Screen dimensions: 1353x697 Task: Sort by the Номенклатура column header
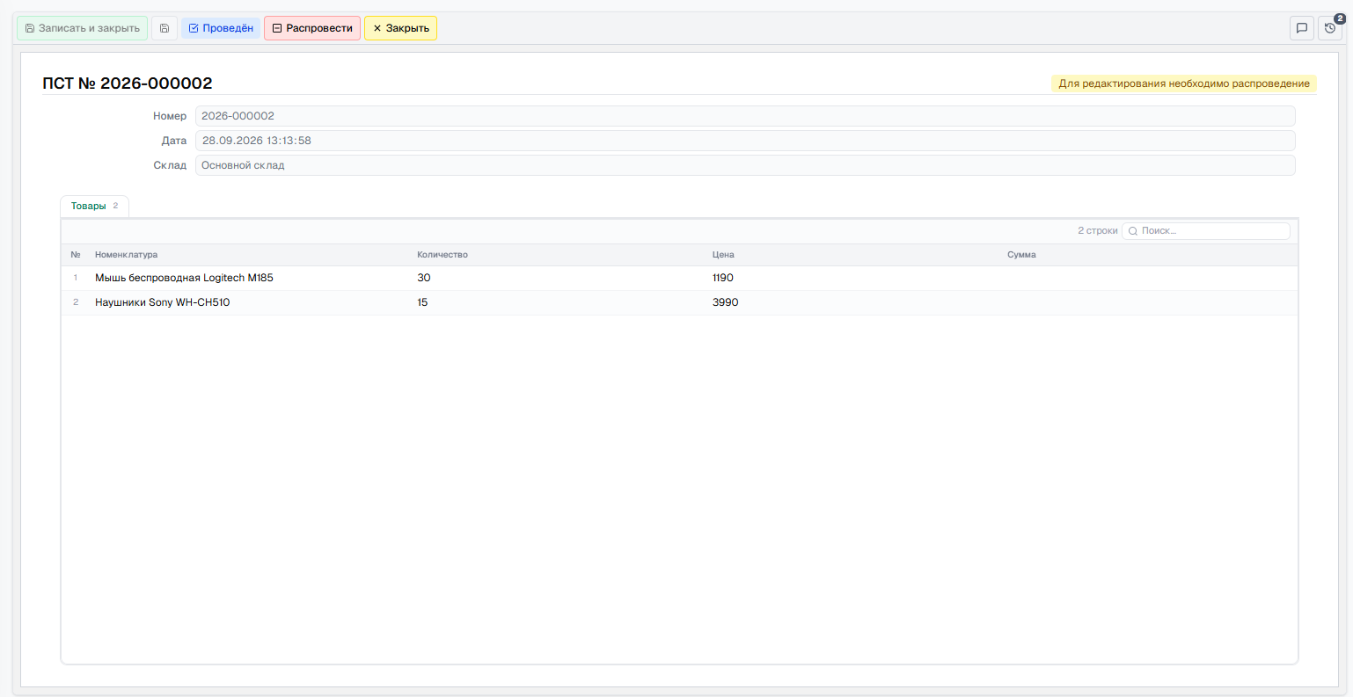click(127, 255)
